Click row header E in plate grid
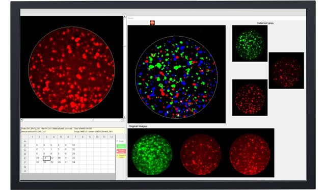Viewport: 326px width, 190px height. click(25, 158)
